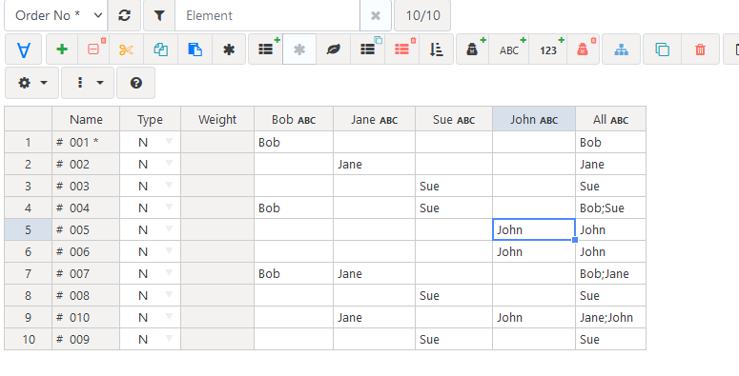Click the red weight icon with delete badge

583,49
